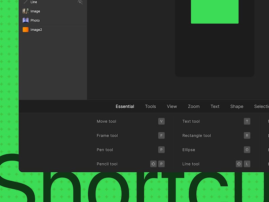Click the P key badge for Pencil tool
The height and width of the screenshot is (202, 269).
[x=161, y=164]
